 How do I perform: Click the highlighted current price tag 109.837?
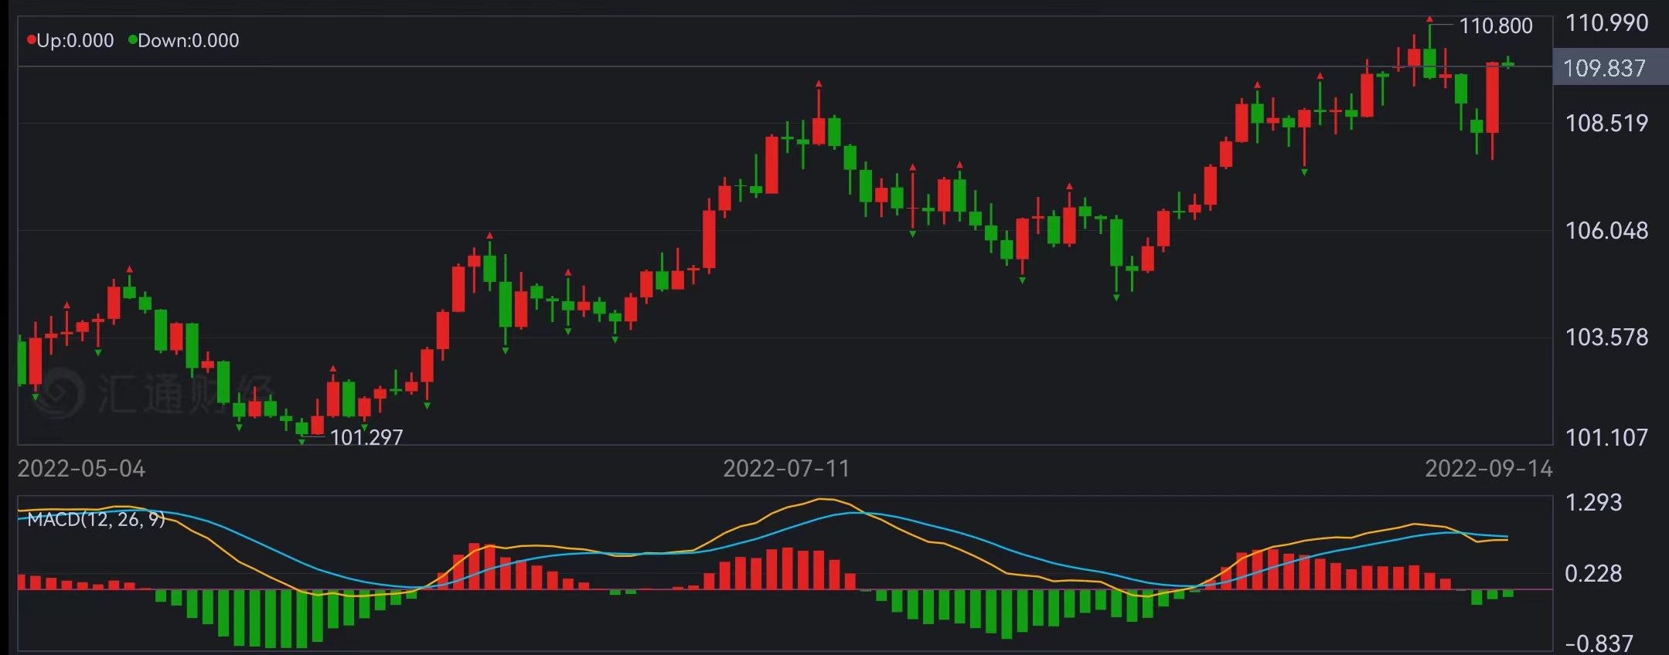1604,68
